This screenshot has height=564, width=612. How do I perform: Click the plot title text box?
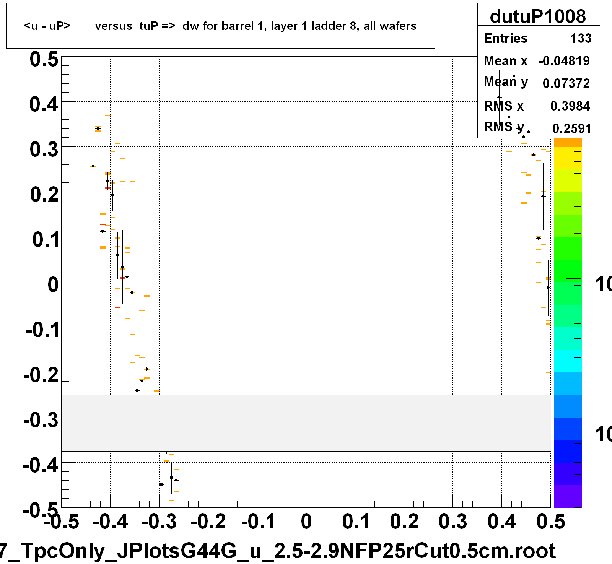tap(220, 26)
